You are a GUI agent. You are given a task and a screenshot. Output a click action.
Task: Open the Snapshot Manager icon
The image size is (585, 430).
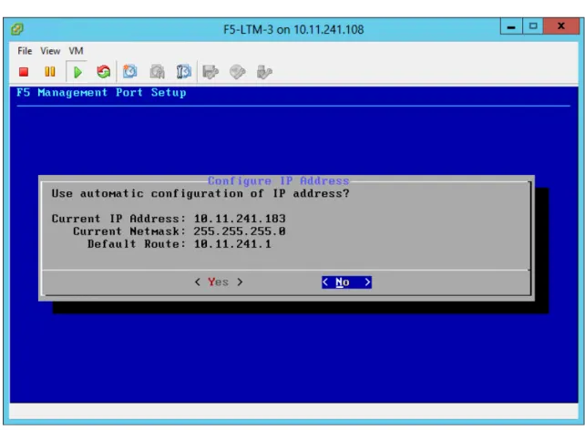184,72
